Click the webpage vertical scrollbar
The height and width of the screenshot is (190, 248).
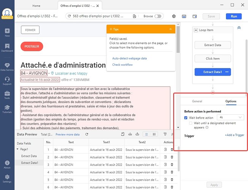[x=178, y=40]
